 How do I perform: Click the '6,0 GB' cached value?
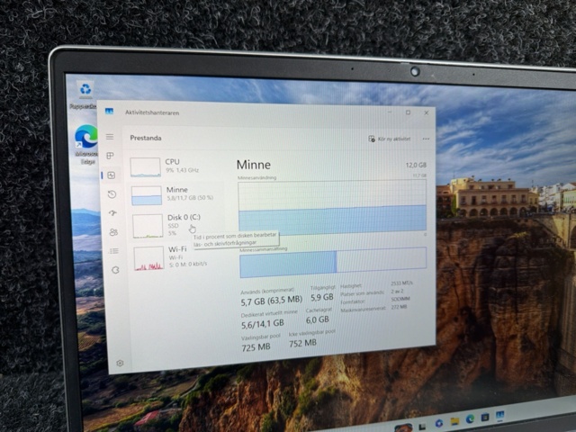tap(318, 319)
